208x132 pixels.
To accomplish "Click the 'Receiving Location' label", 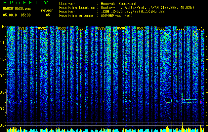I will coord(77,8).
